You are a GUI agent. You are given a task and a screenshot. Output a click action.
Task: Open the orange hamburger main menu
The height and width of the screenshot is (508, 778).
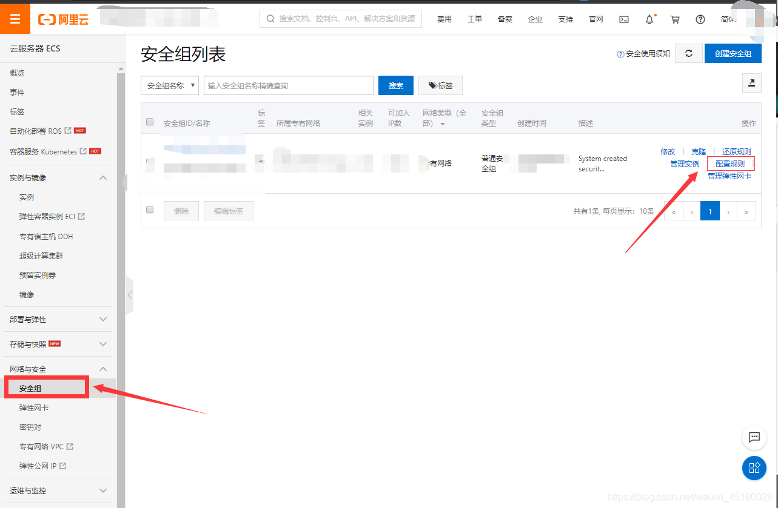[x=15, y=19]
